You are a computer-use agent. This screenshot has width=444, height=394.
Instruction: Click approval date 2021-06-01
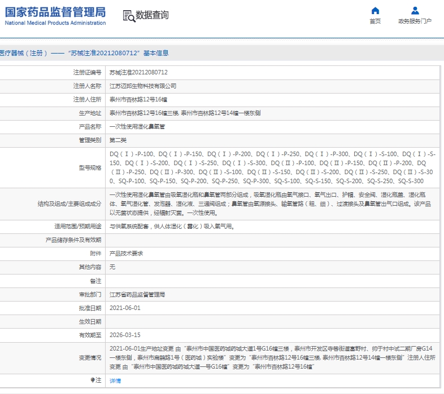(125, 308)
